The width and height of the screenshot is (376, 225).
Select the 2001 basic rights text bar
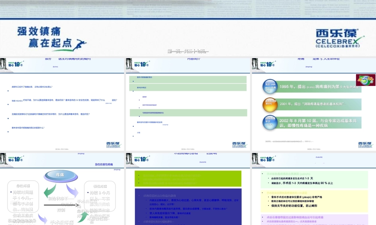click(x=320, y=104)
